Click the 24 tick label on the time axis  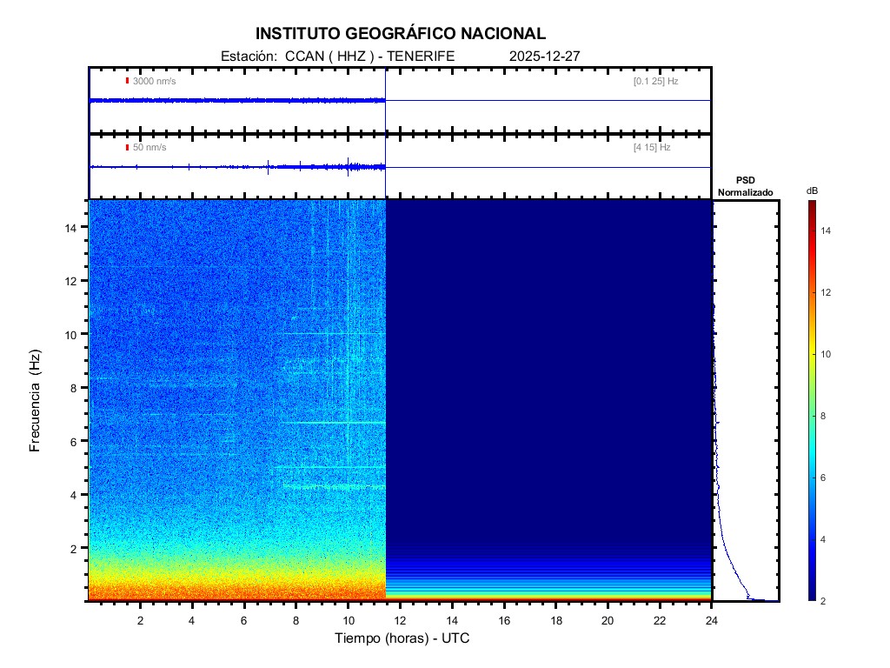(x=712, y=620)
